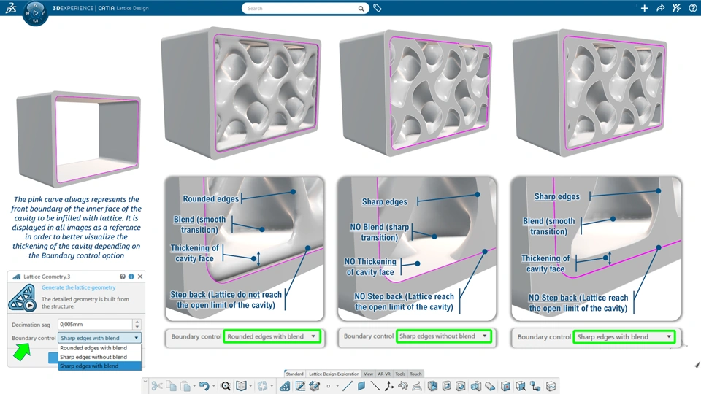Screen dimensions: 701x394
Task: Click the Paste clipboard icon
Action: tap(185, 386)
